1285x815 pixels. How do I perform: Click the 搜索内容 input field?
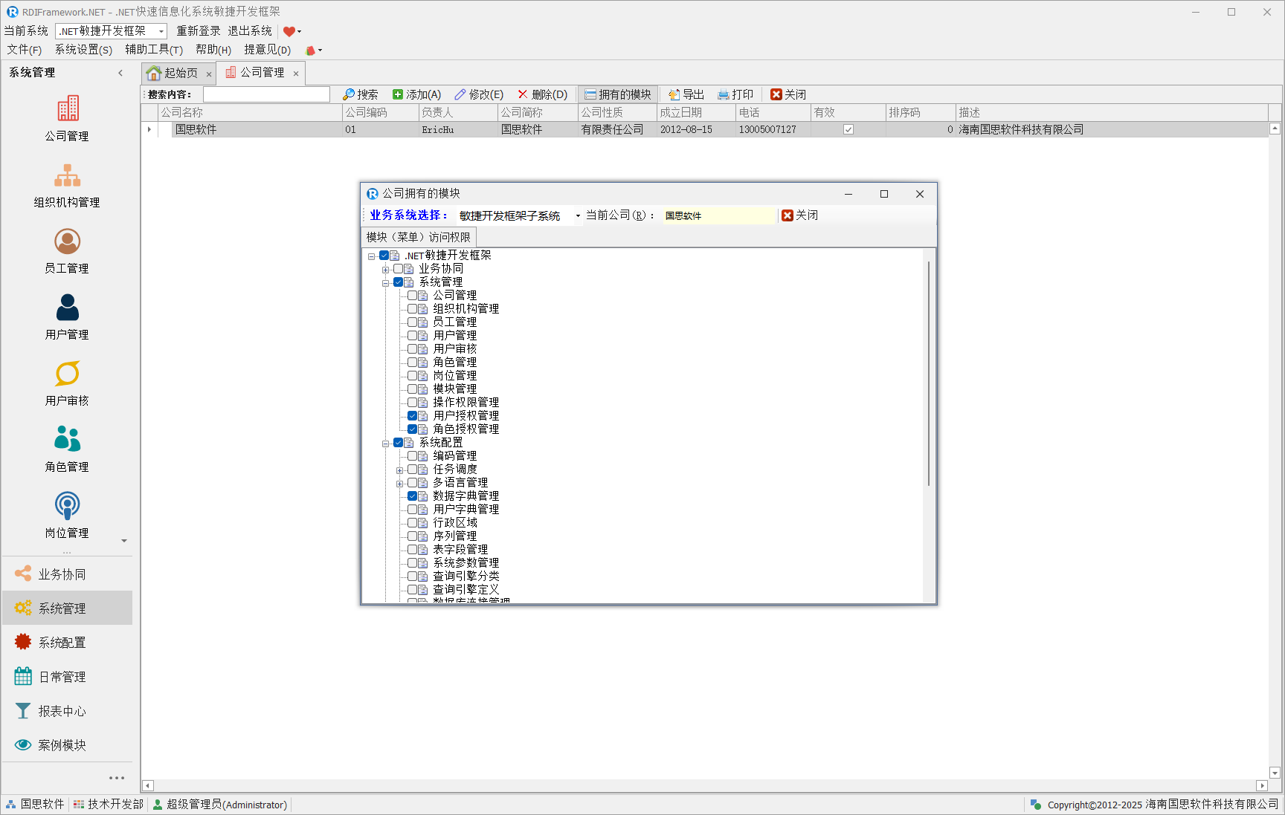(266, 94)
